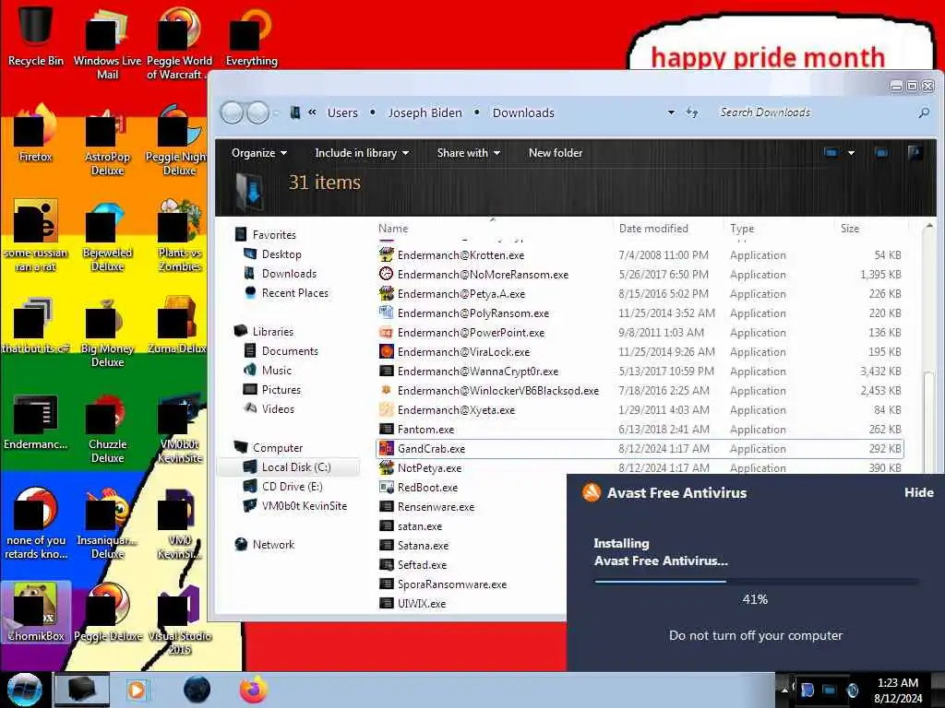Select Network in the navigation pane

(265, 544)
